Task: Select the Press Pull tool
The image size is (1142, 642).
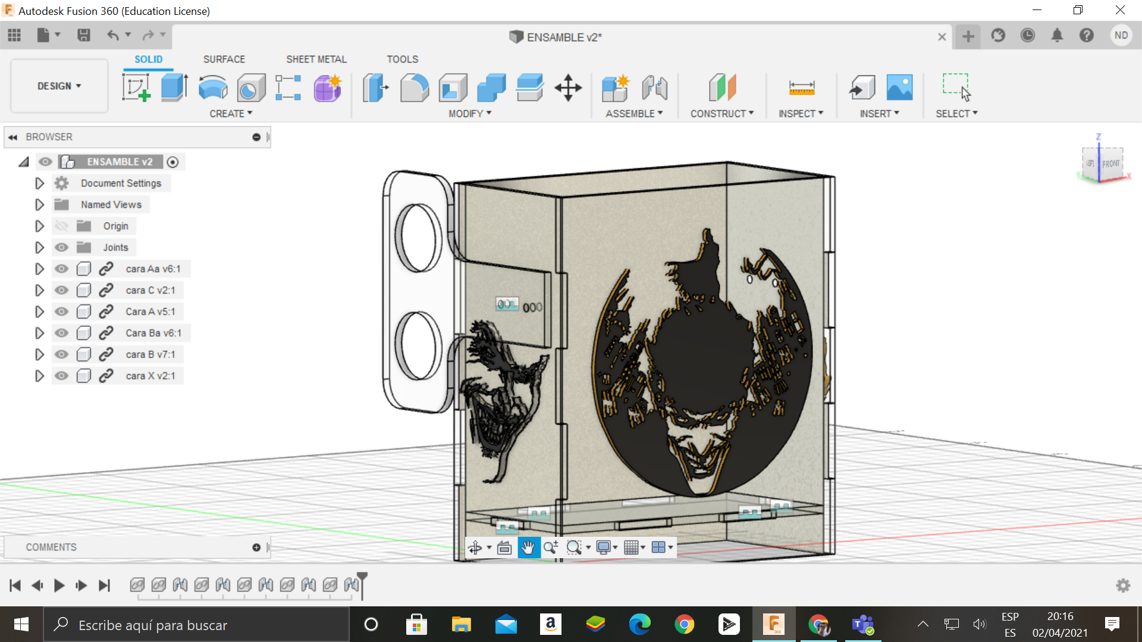Action: pyautogui.click(x=376, y=87)
